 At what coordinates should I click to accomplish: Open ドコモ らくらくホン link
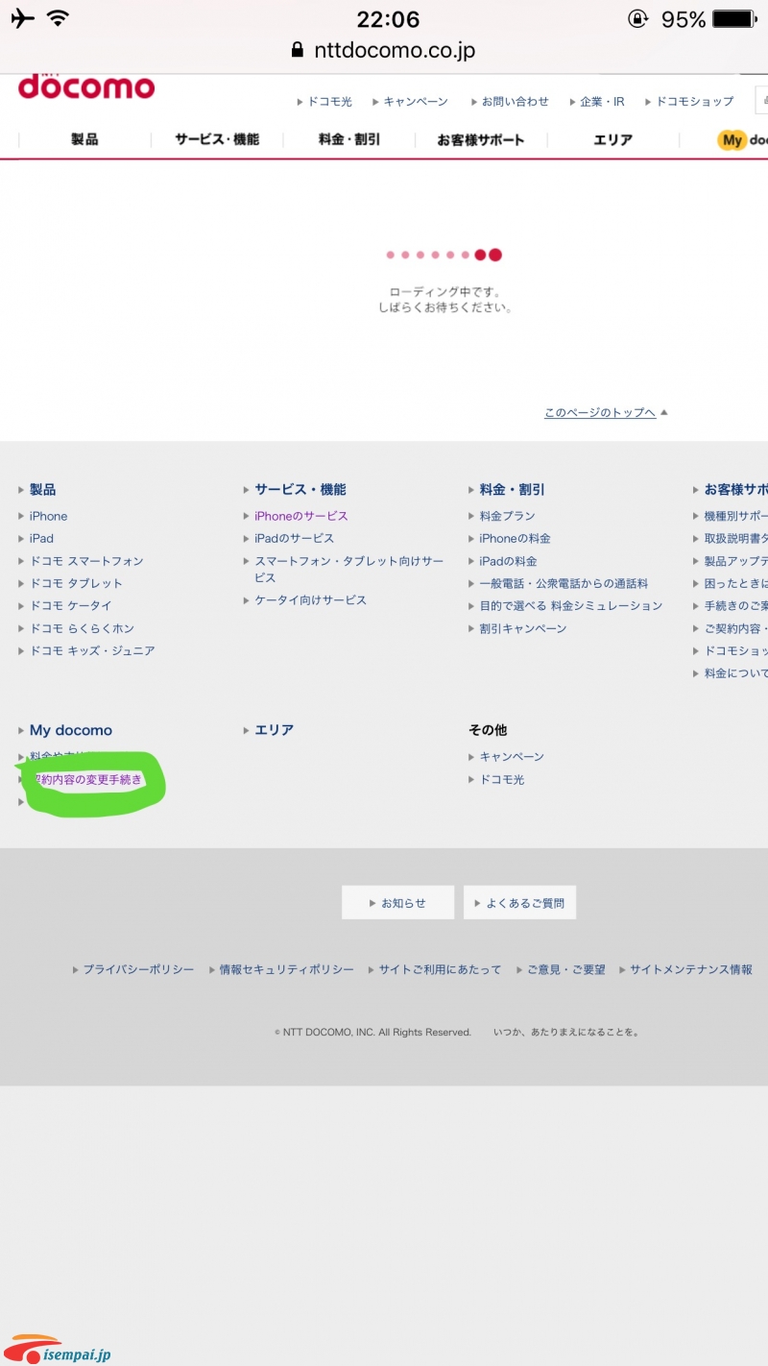pyautogui.click(x=83, y=628)
